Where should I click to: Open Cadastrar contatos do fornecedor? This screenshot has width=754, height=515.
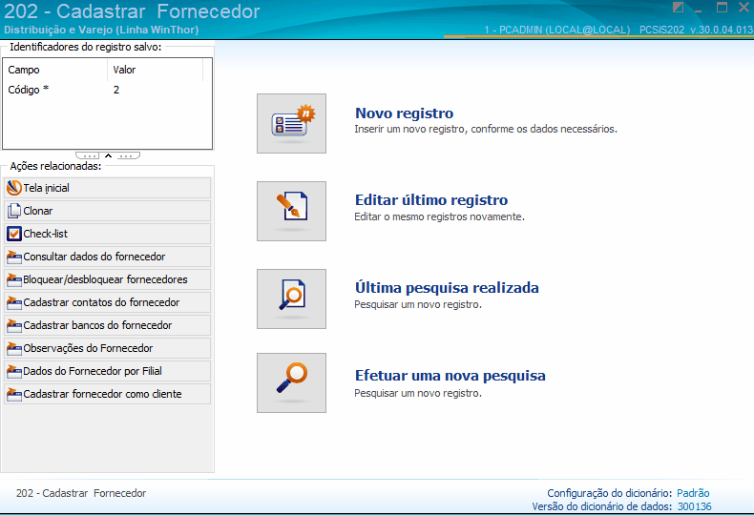108,302
